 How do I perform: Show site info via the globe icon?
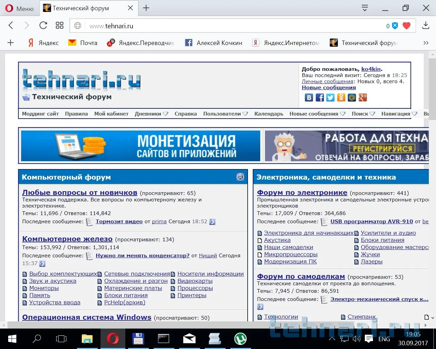[x=78, y=26]
